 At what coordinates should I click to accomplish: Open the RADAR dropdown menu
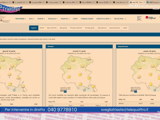(41, 19)
